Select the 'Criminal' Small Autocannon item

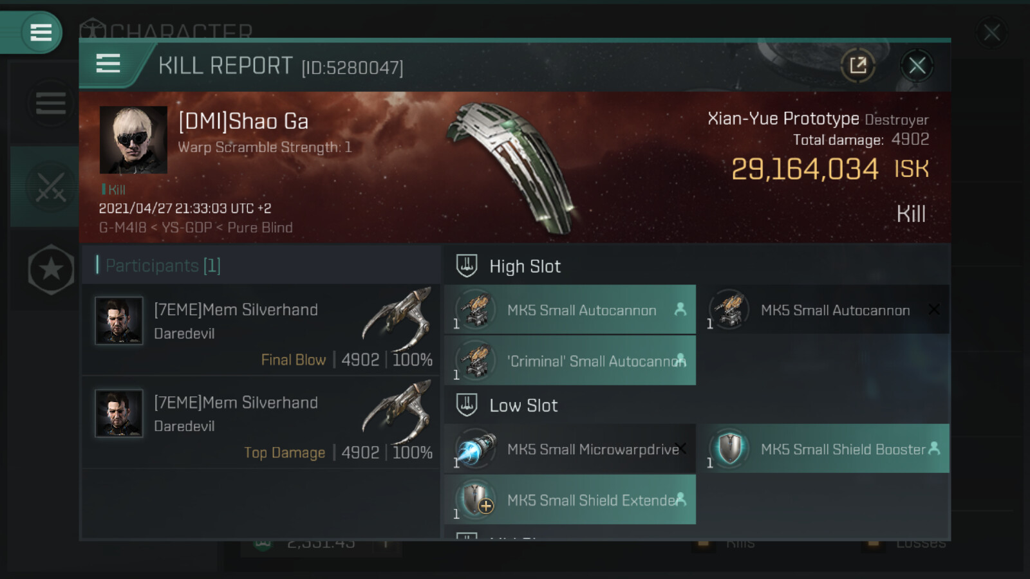tap(570, 361)
